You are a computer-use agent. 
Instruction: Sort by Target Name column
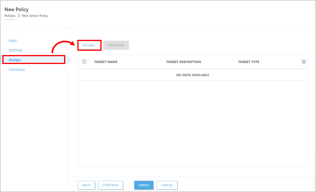pyautogui.click(x=105, y=62)
